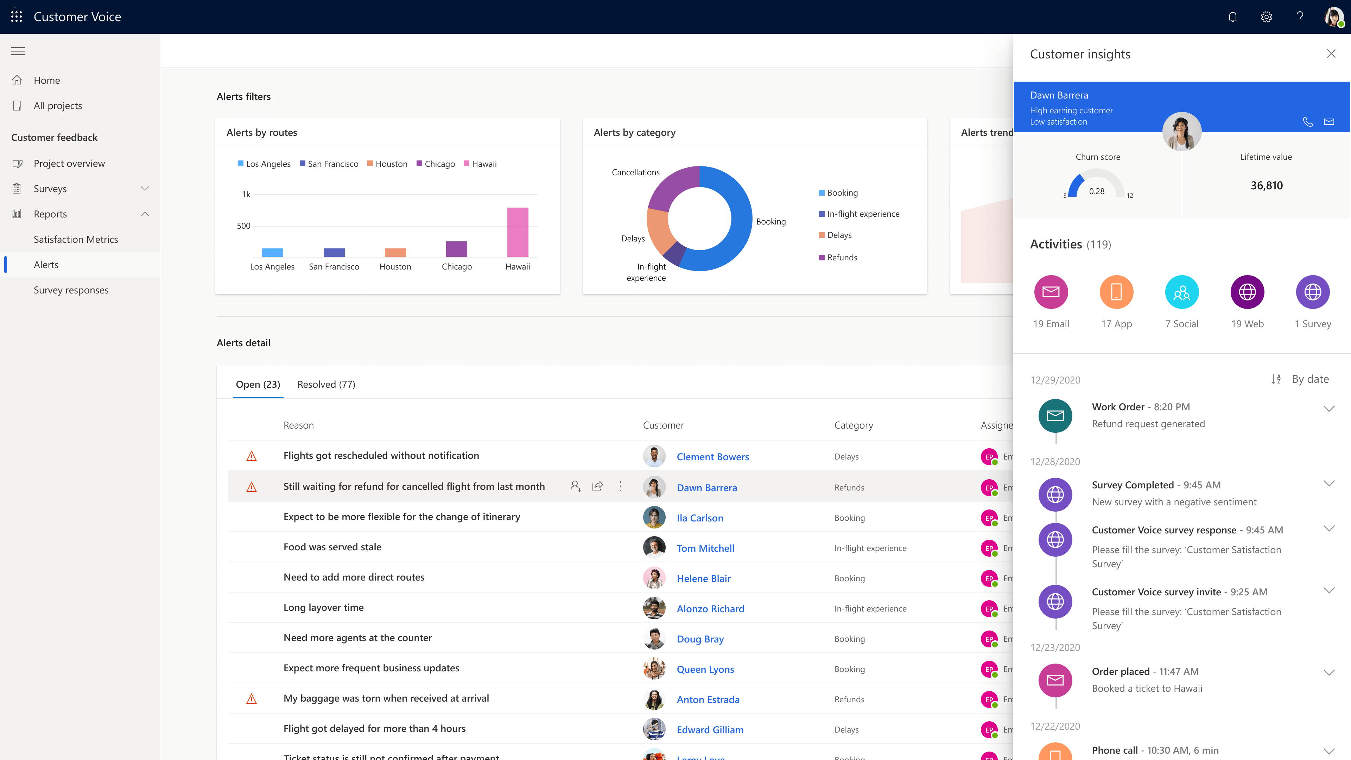This screenshot has height=760, width=1351.
Task: Switch to the Resolved (77) tab
Action: click(x=326, y=385)
